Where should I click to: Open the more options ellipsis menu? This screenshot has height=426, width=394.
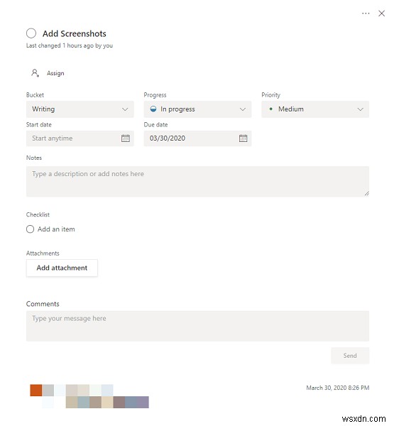click(x=366, y=13)
